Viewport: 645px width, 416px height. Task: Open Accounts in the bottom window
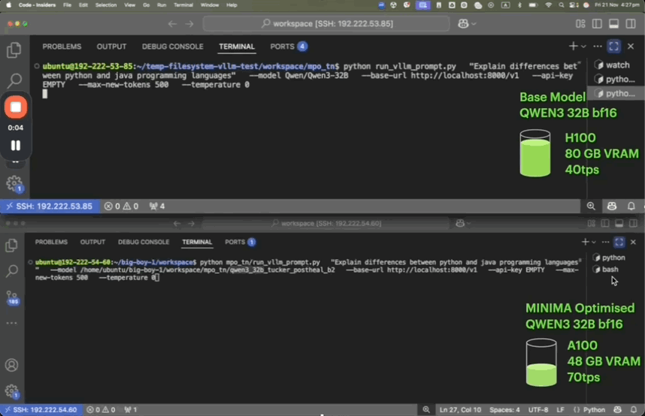click(x=11, y=365)
